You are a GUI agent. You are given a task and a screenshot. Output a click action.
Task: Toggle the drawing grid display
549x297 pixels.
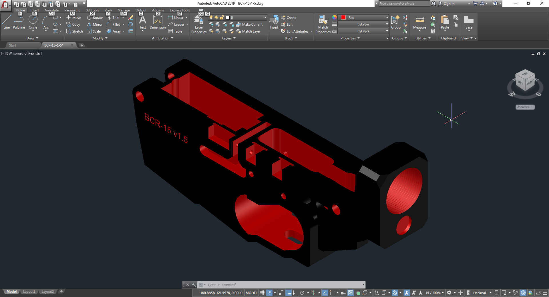pyautogui.click(x=262, y=293)
